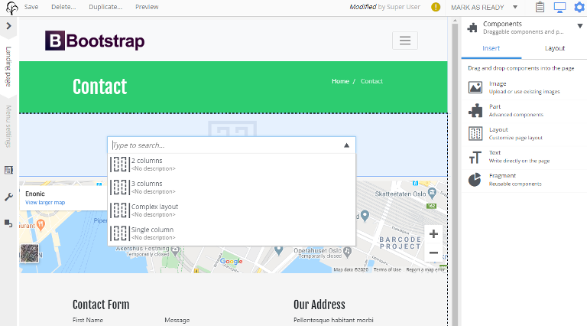Collapse the layout search dropdown arrow

pyautogui.click(x=347, y=145)
